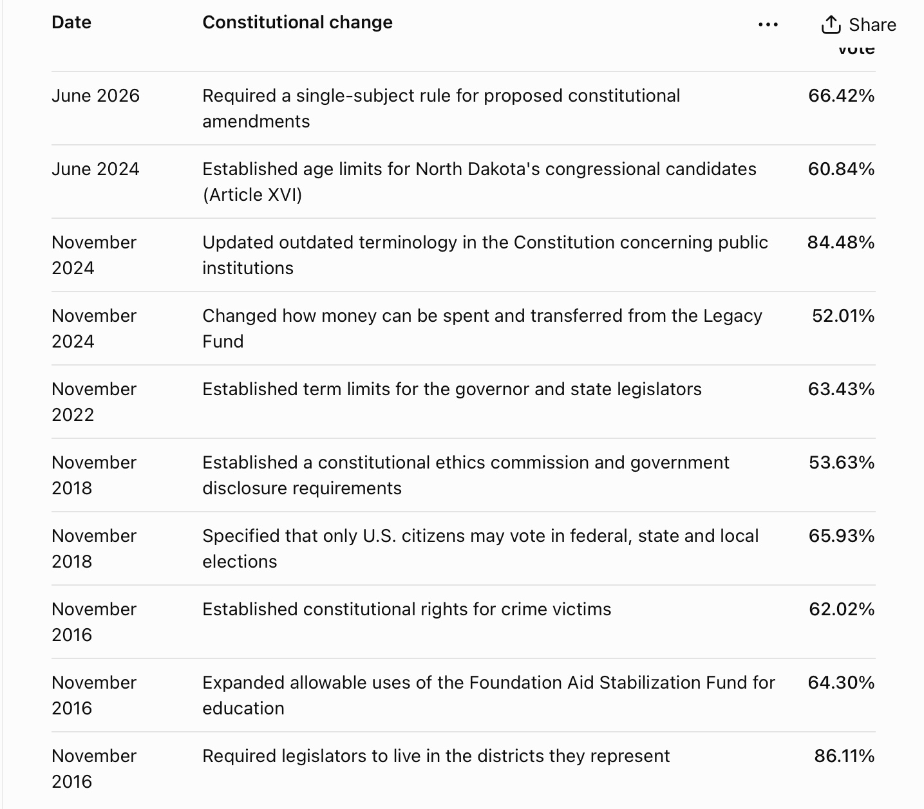Click the 52.01% vote percentage
The width and height of the screenshot is (924, 809).
point(844,316)
